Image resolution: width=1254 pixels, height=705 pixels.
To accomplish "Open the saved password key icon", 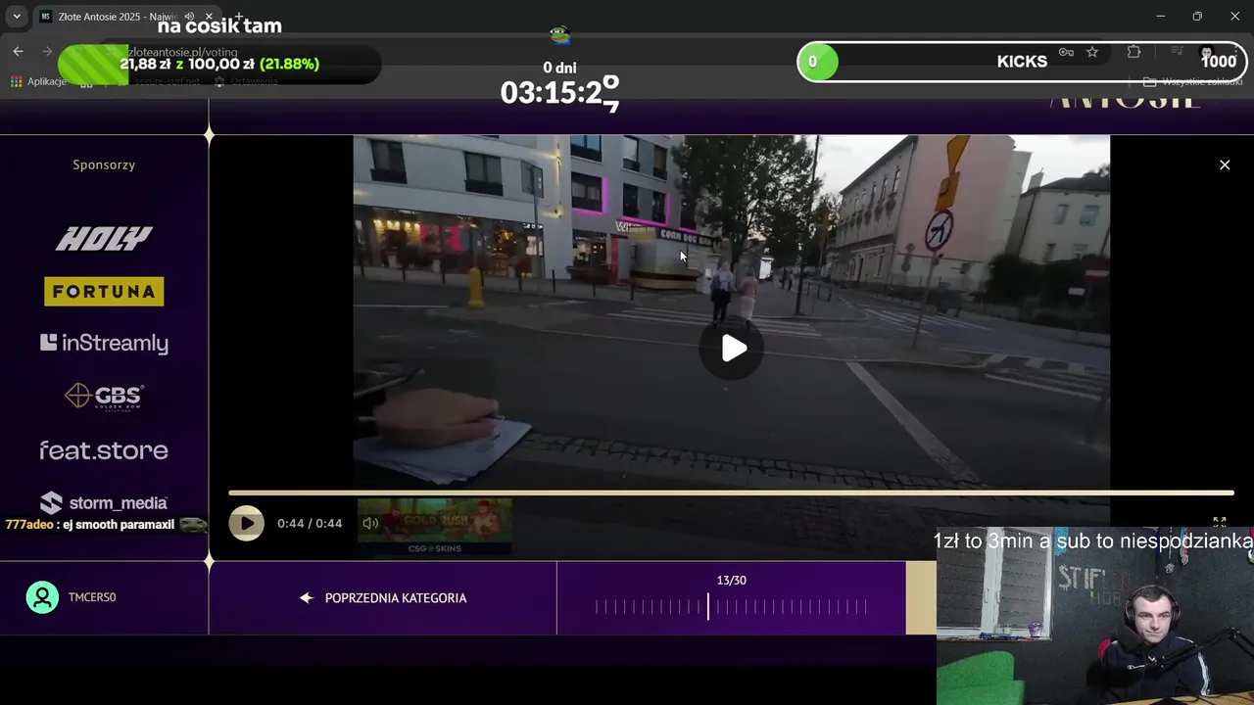I will tap(1066, 52).
